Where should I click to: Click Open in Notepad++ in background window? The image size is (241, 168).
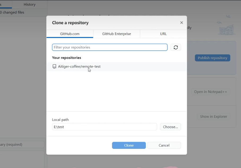210,92
